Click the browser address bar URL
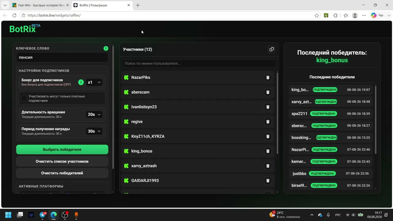 54,15
